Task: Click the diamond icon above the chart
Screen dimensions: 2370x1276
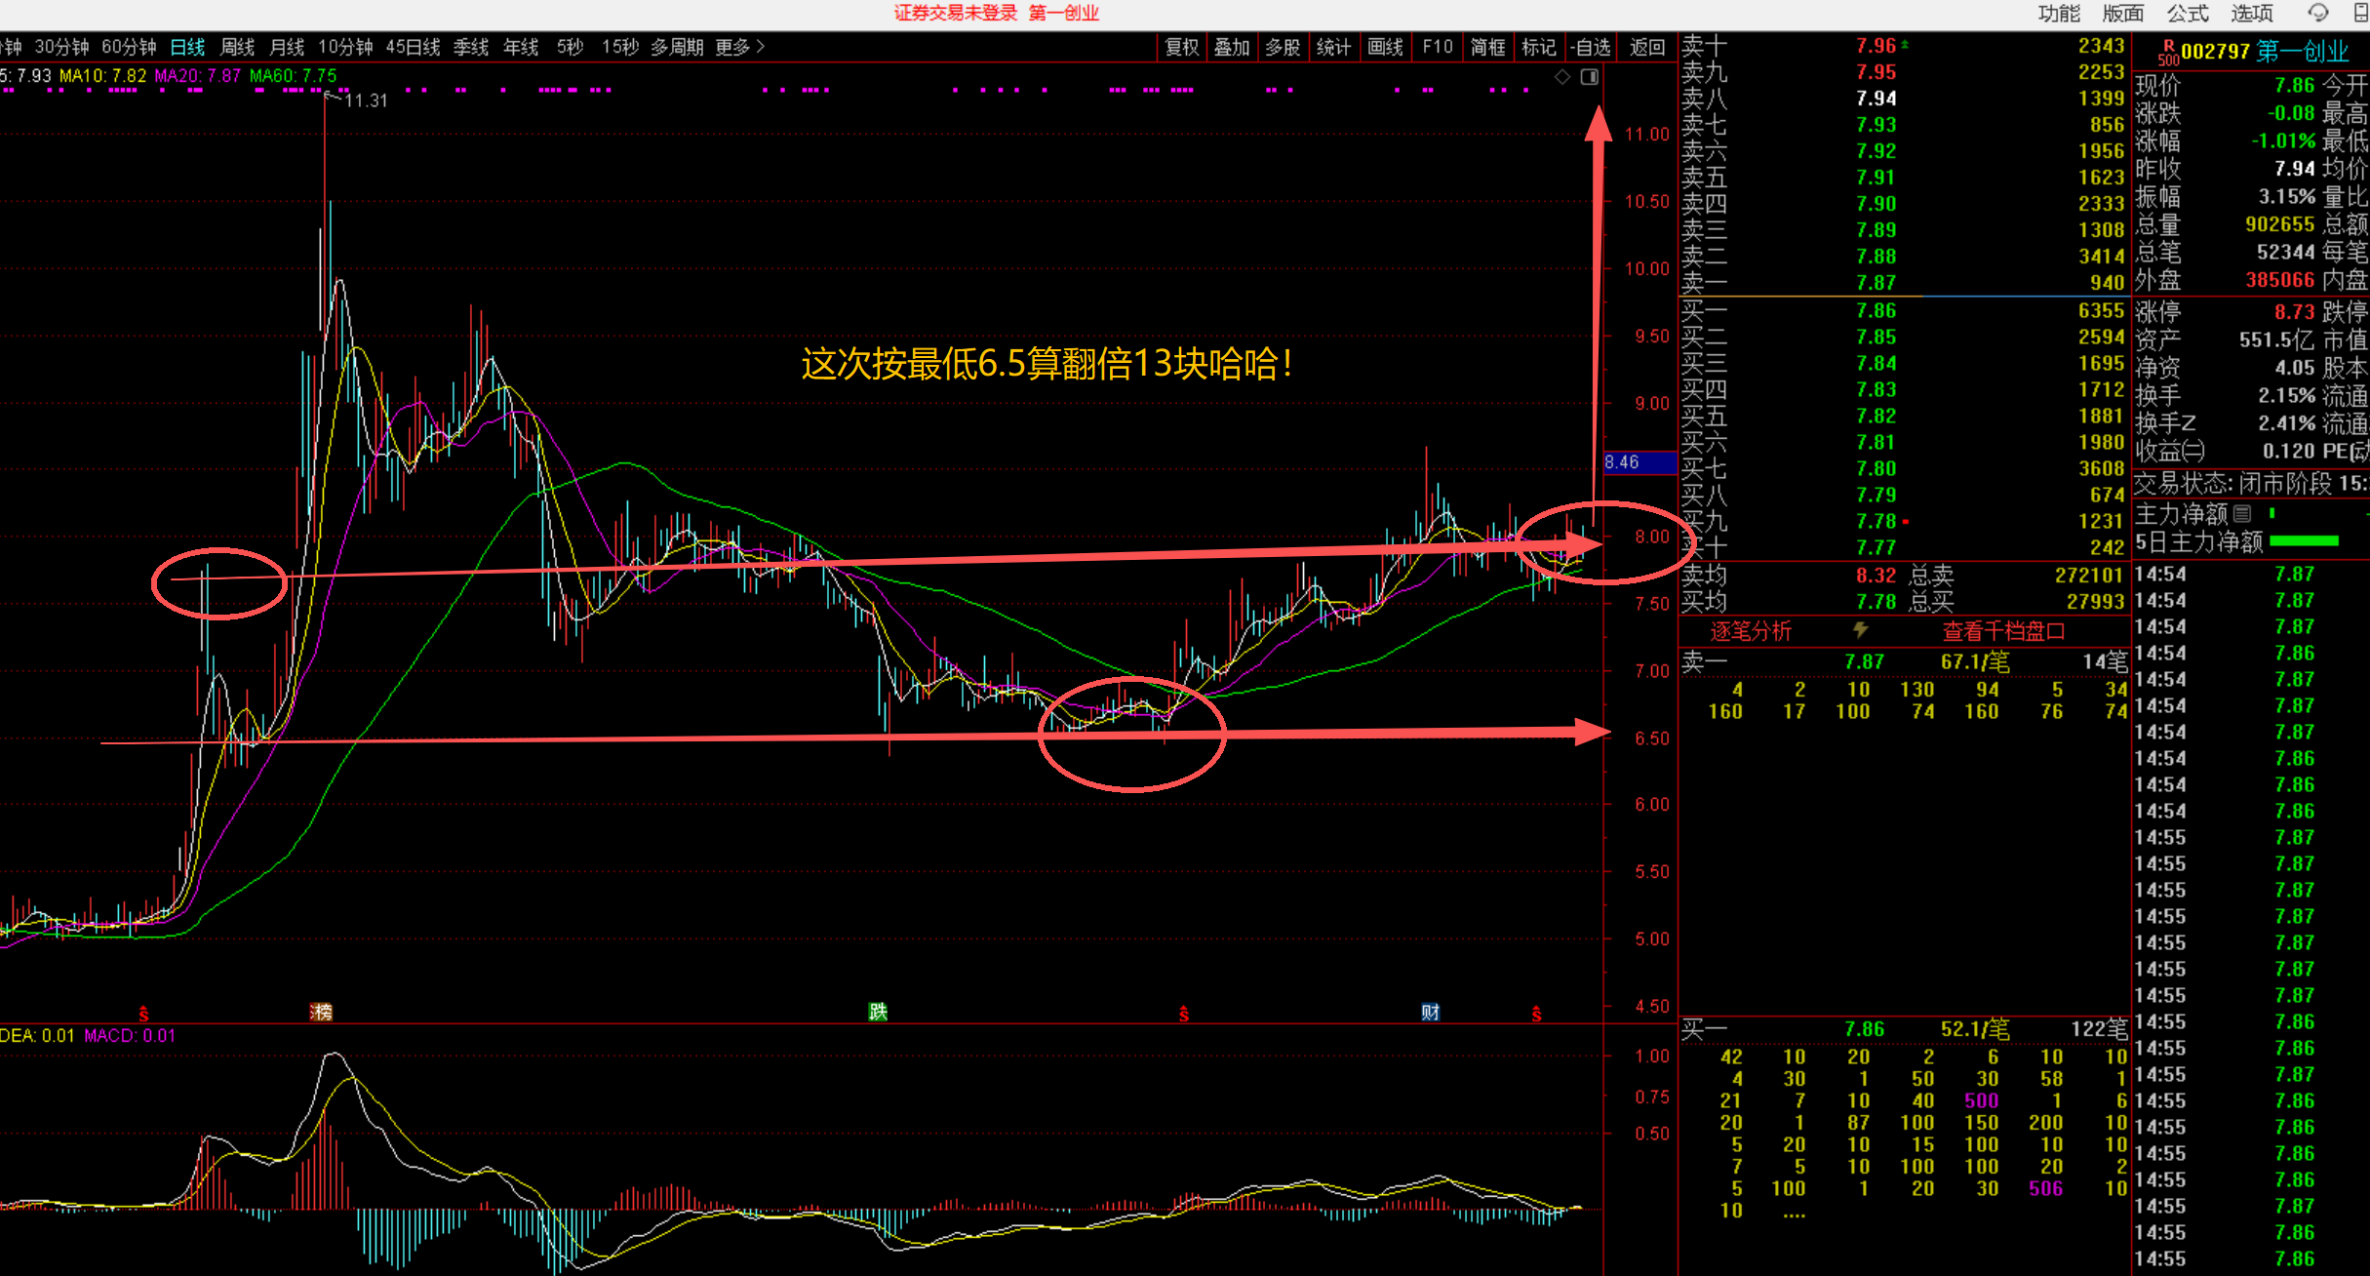Action: point(1562,77)
